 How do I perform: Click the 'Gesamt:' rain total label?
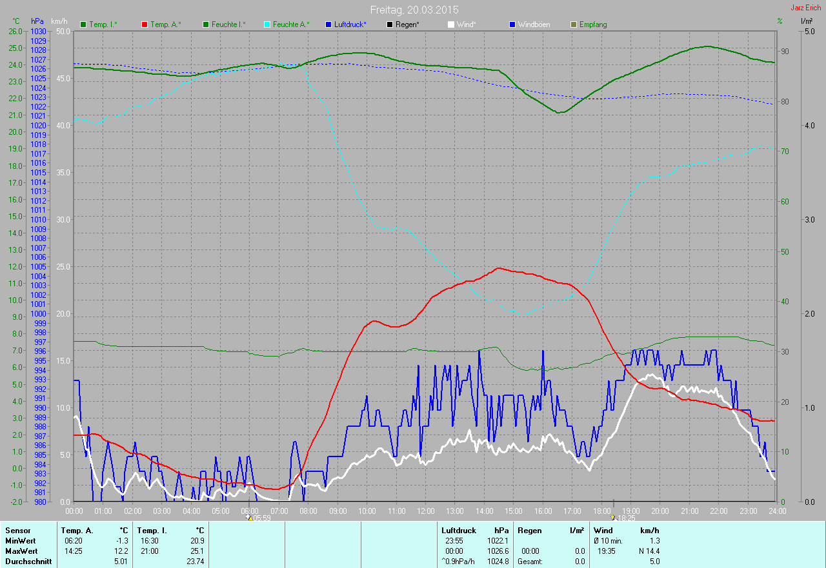click(530, 562)
